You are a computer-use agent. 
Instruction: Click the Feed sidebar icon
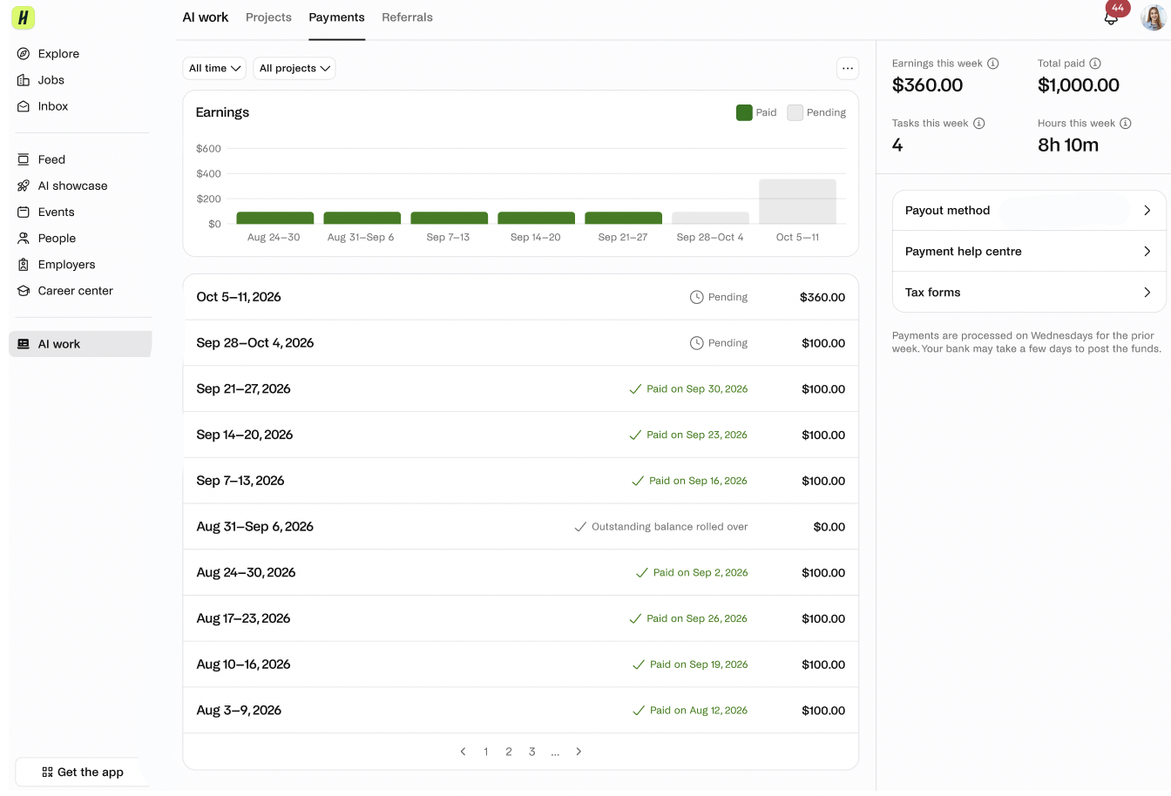click(24, 159)
